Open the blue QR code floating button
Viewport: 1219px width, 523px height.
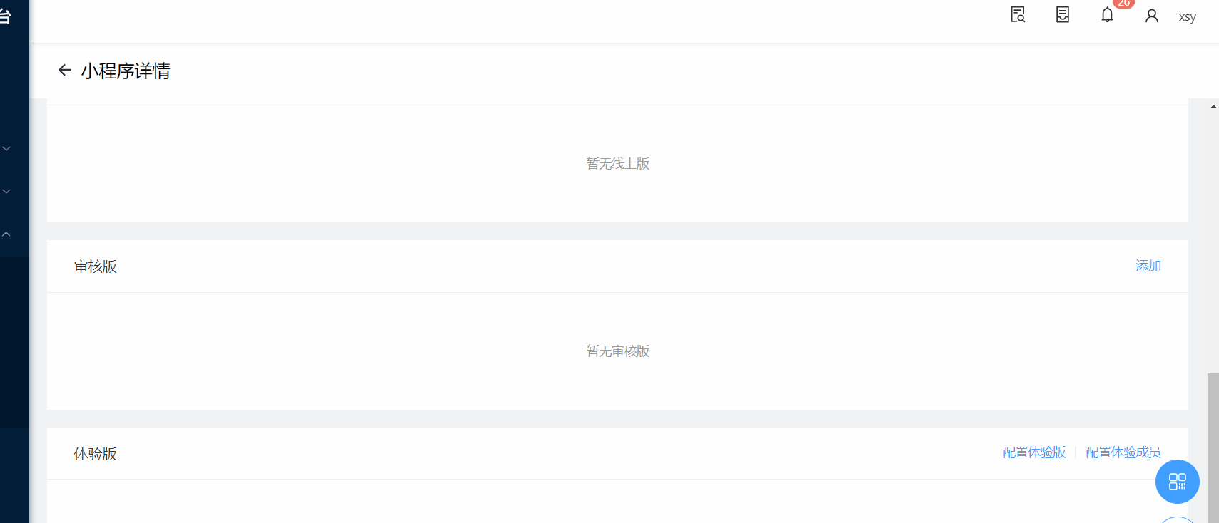[1178, 482]
